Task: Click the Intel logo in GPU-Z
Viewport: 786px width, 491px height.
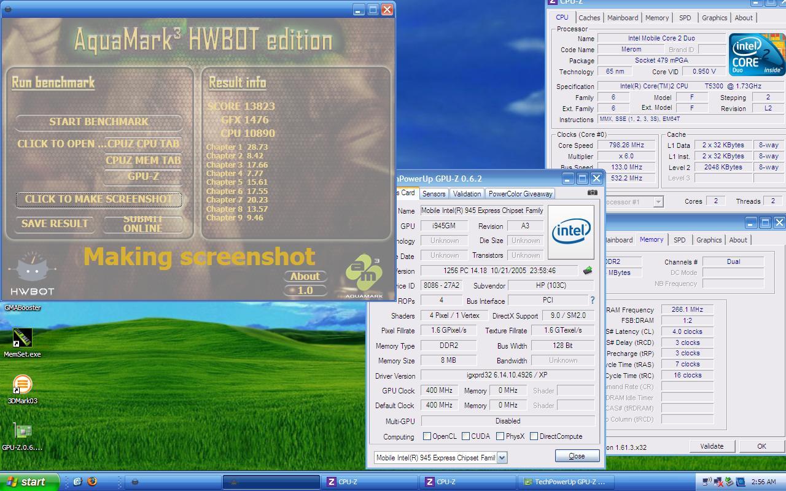Action: pyautogui.click(x=571, y=232)
